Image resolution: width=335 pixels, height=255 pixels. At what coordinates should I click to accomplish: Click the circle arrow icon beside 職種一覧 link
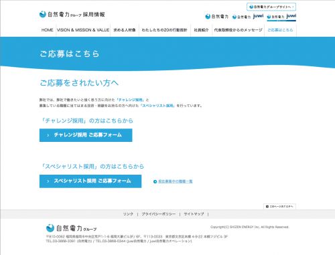pyautogui.click(x=155, y=181)
